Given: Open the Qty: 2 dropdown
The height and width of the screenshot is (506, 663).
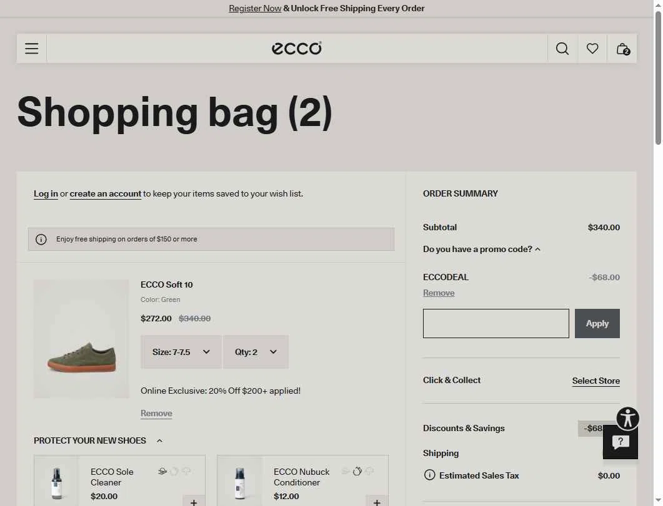Looking at the screenshot, I should click(x=256, y=352).
